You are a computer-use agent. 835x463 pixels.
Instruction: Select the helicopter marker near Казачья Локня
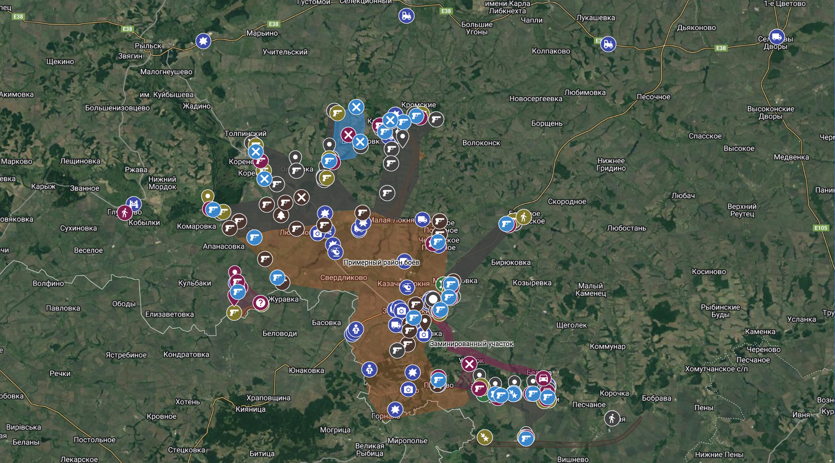pyautogui.click(x=407, y=287)
